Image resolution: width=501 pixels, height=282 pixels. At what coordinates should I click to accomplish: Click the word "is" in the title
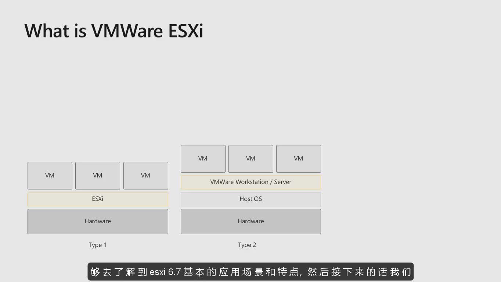point(80,31)
